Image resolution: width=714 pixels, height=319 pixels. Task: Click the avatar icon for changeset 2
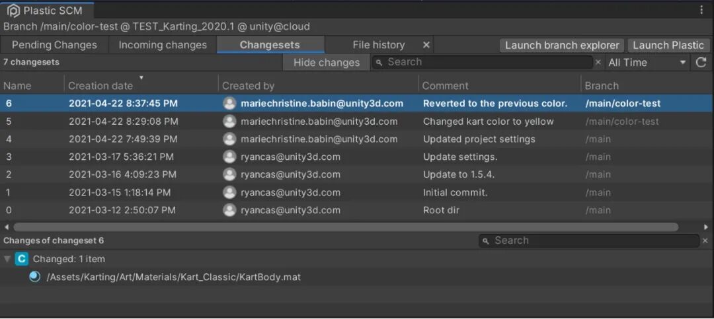[229, 174]
